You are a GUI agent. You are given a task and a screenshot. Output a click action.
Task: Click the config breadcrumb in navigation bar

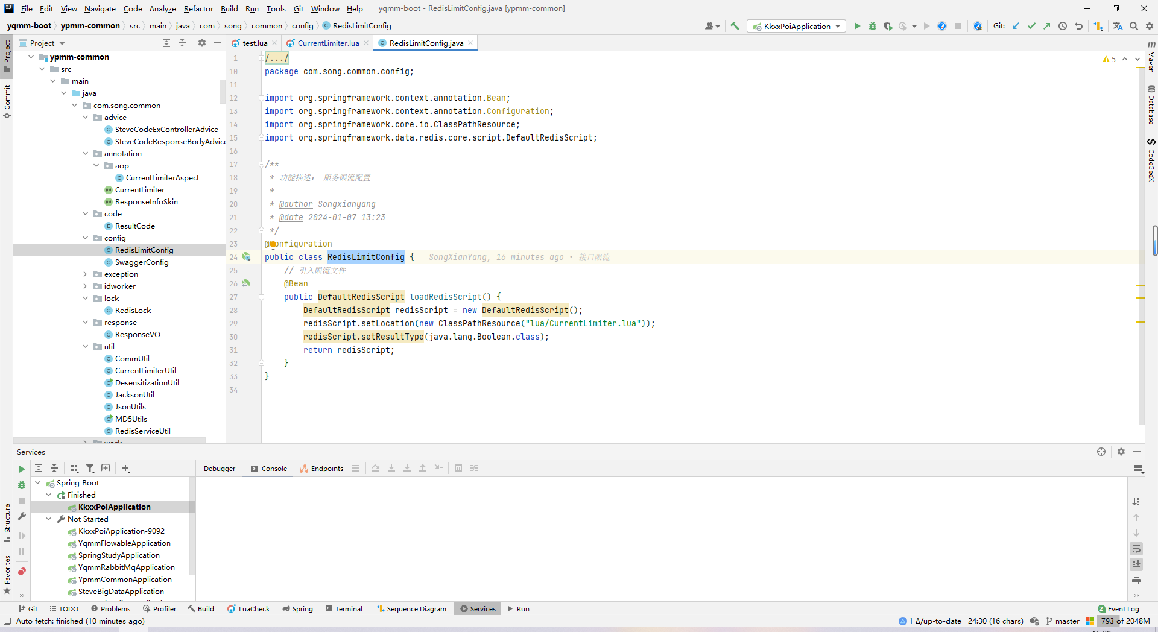[302, 26]
